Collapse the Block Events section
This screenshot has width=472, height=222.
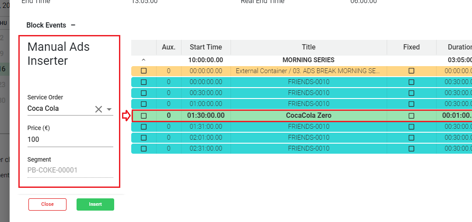tap(73, 25)
